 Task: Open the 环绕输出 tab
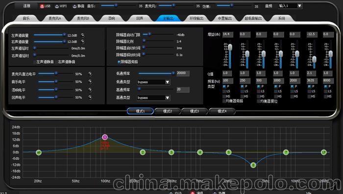click(196, 19)
